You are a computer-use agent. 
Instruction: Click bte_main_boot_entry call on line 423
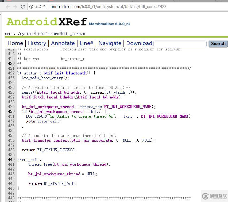click(x=42, y=78)
